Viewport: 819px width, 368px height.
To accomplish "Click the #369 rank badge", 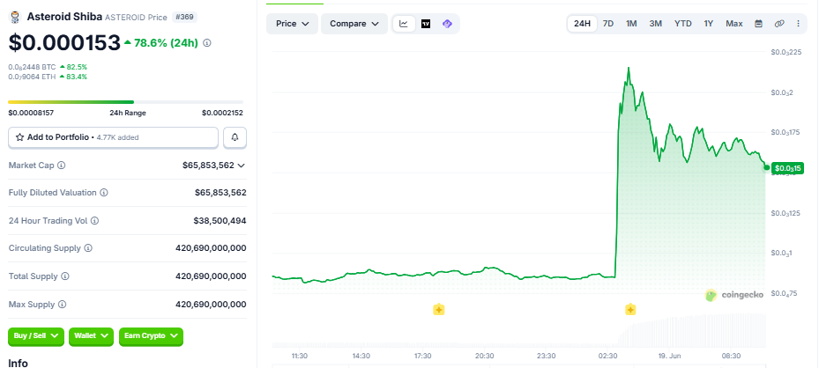I will click(x=184, y=18).
